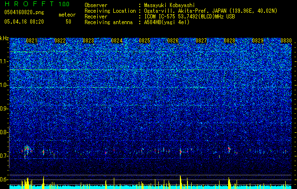
Task: Click the 0.6 kHz axis tick label
Action: click(3, 180)
